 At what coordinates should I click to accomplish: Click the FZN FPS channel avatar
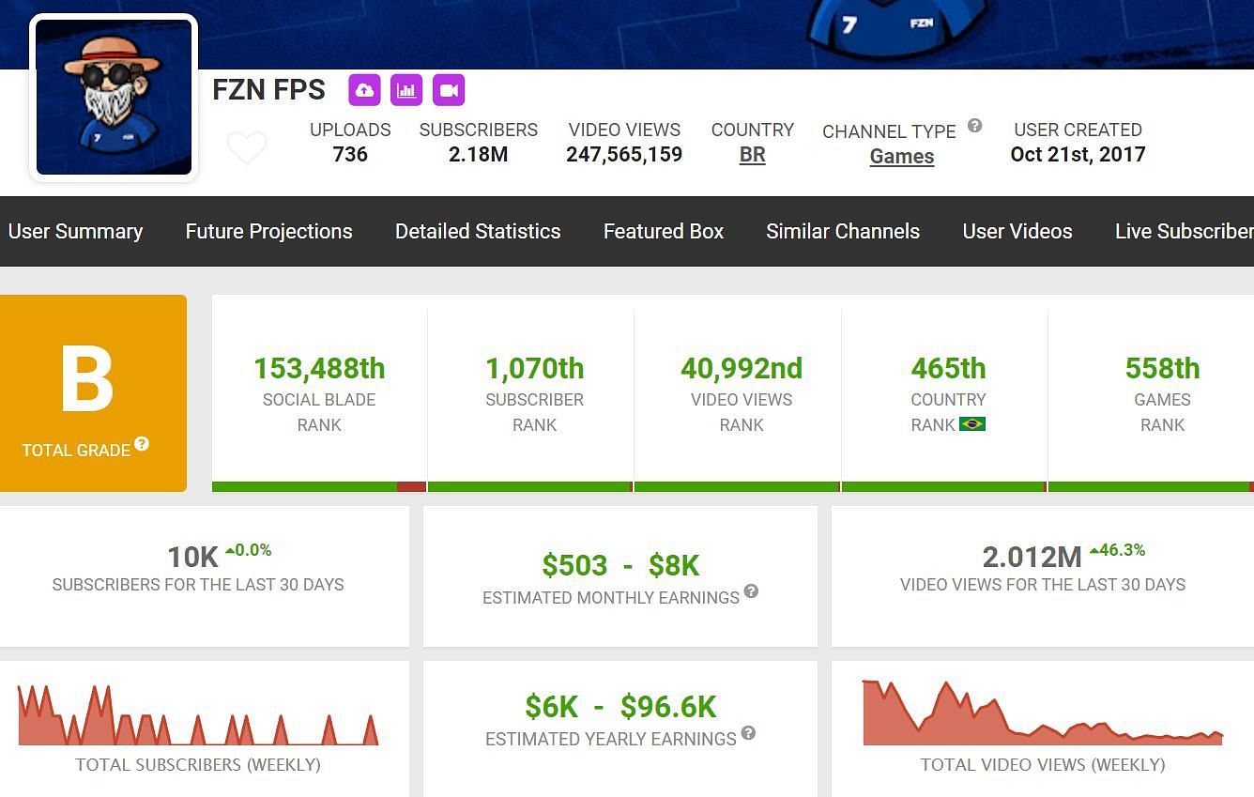tap(115, 98)
